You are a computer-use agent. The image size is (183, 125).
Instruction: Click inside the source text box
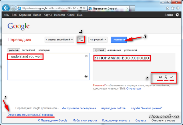pyautogui.click(x=49, y=67)
